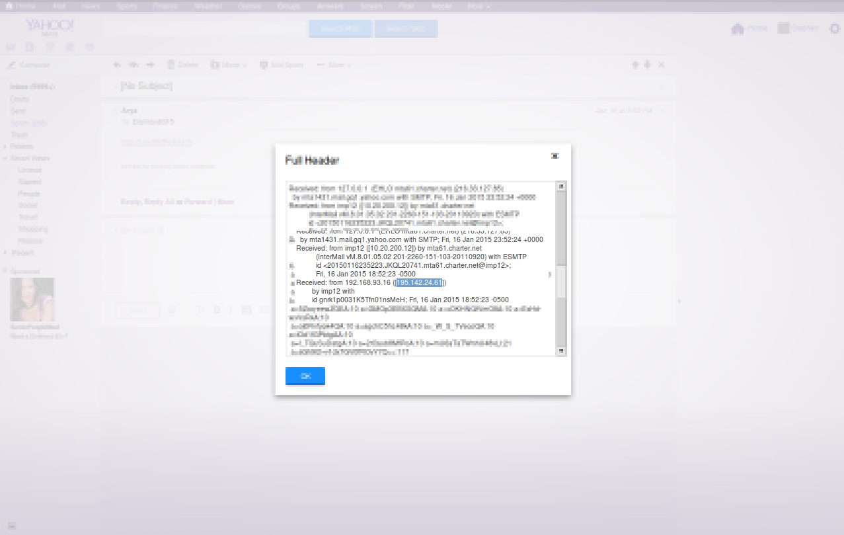Viewport: 844px width, 535px height.
Task: Click the Reply All link below the message
Action: click(161, 202)
